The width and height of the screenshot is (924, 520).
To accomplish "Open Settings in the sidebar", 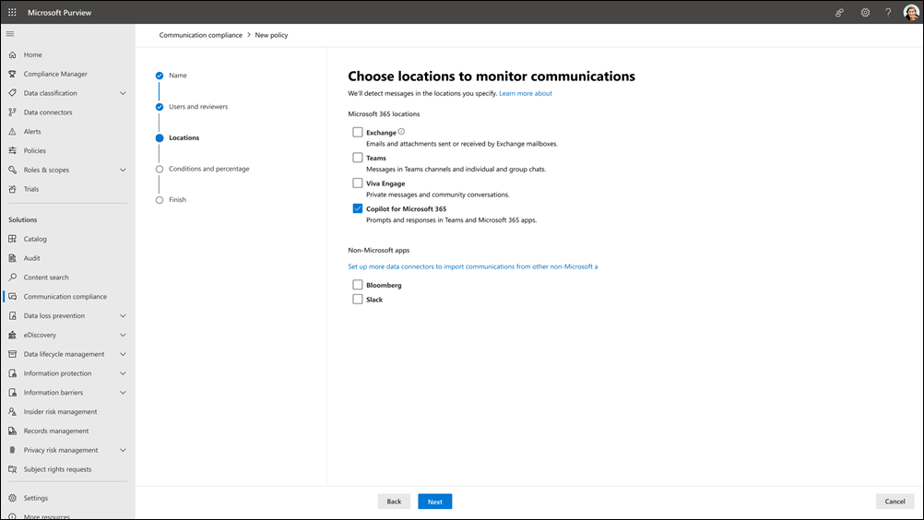I will tap(35, 498).
